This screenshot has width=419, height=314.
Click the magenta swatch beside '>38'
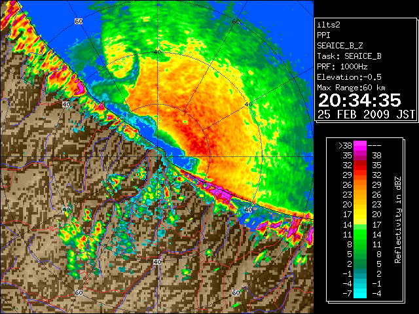coord(360,146)
